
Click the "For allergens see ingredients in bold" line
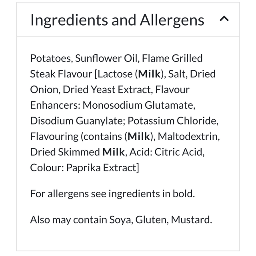112,194
